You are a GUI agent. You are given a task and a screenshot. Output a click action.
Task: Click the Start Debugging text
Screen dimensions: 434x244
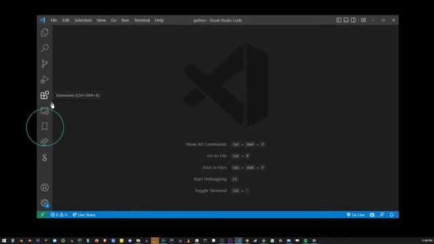(210, 179)
